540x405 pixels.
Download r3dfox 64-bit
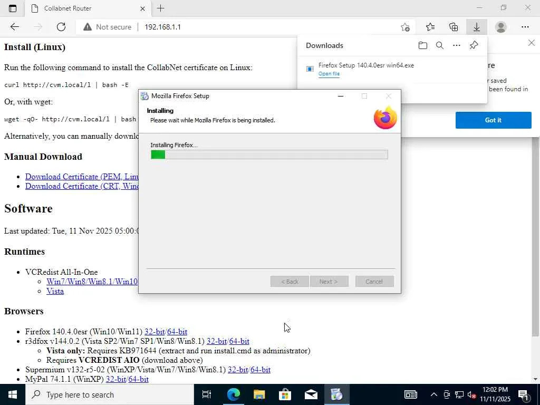[239, 341]
